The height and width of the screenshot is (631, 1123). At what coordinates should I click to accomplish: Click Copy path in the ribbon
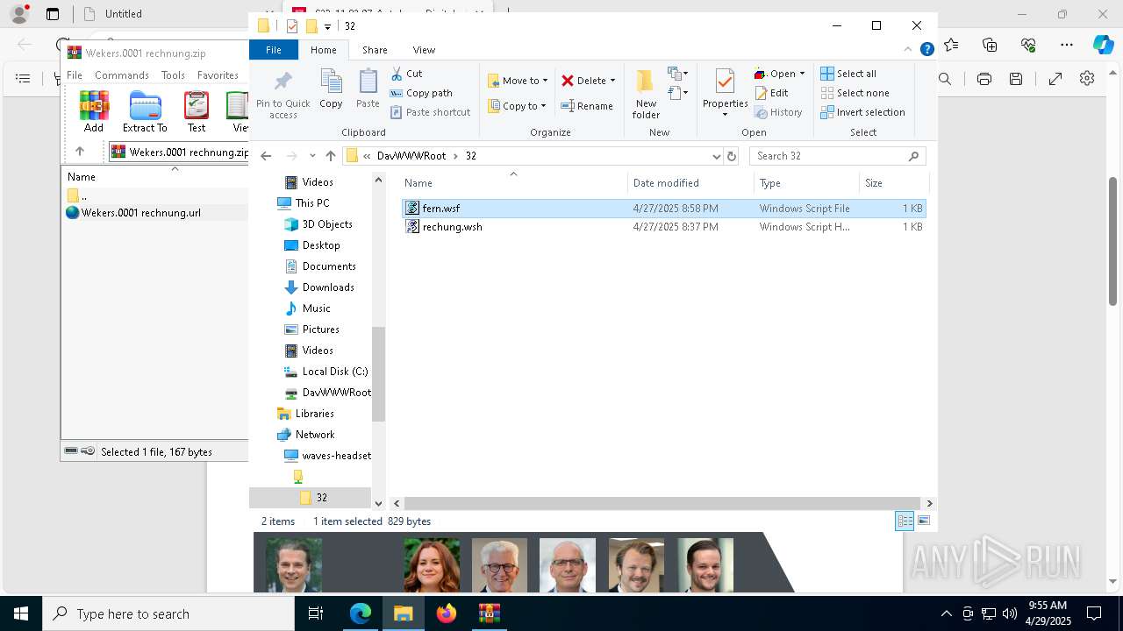[x=421, y=93]
